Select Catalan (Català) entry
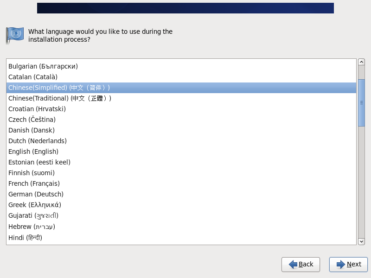 click(x=181, y=77)
